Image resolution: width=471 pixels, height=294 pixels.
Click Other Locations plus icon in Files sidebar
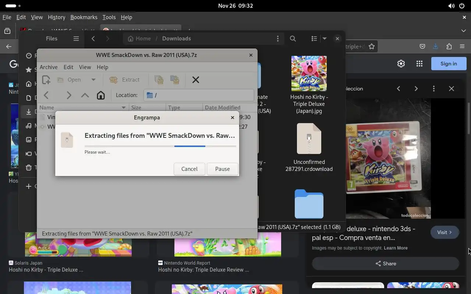coord(29,186)
